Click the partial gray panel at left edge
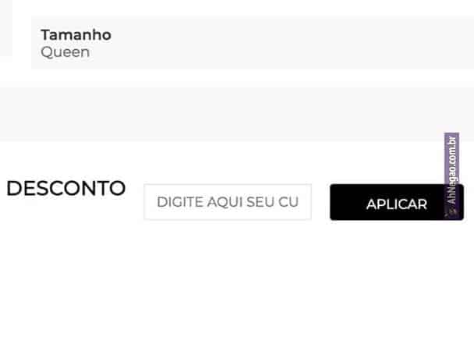The image size is (474, 351). (5, 31)
